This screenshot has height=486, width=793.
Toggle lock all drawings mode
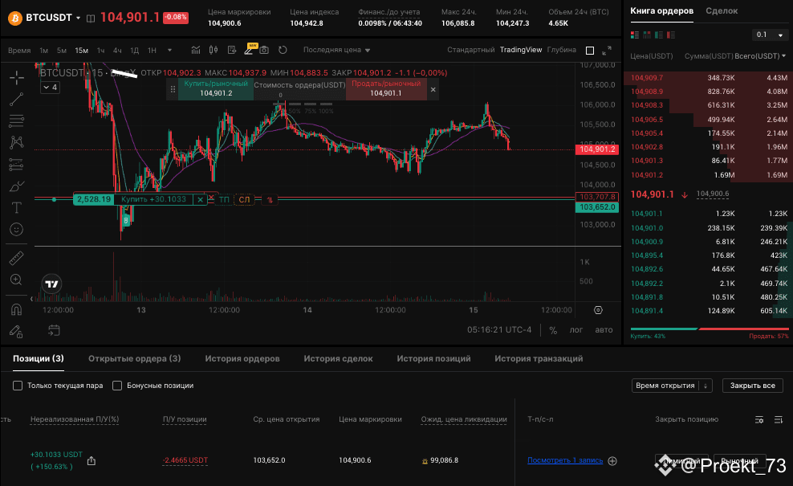(x=16, y=332)
